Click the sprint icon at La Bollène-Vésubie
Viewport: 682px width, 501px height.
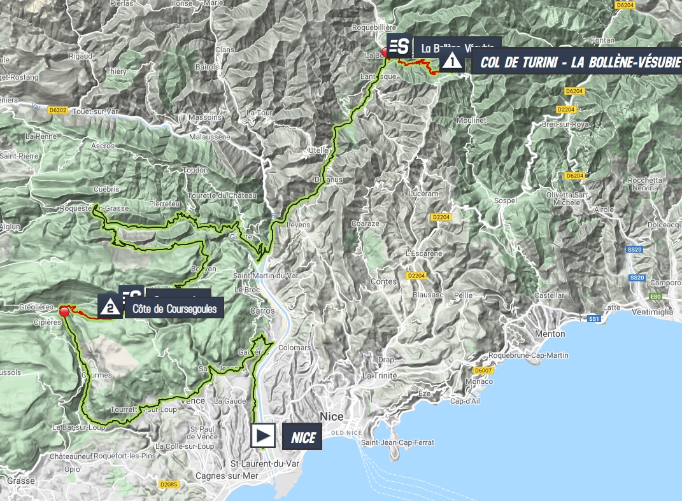[x=399, y=45]
